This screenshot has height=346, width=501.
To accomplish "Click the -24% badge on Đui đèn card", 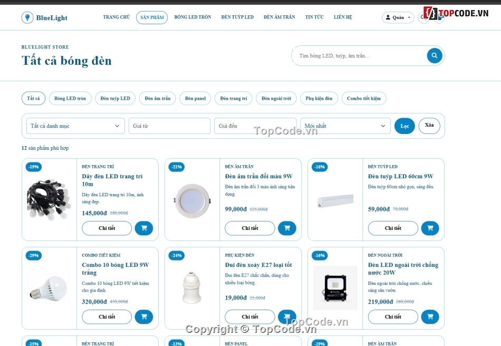I will (177, 255).
